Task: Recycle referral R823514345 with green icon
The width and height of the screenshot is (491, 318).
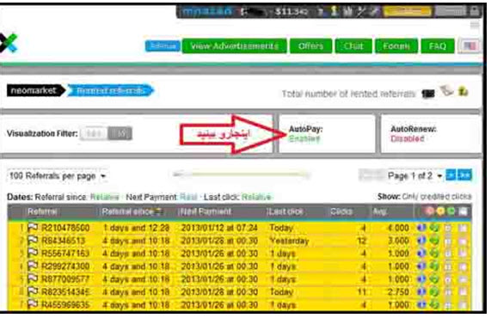Action: (434, 292)
